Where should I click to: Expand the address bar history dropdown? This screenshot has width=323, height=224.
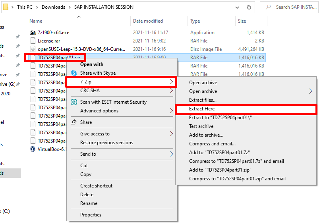tap(237, 8)
